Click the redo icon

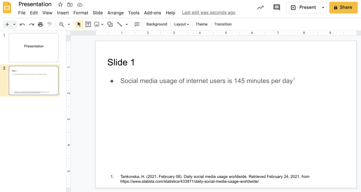point(31,24)
